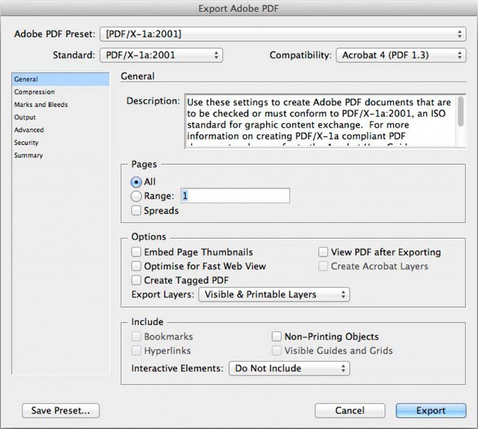Select the Range radio button
This screenshot has height=429, width=478.
point(136,196)
